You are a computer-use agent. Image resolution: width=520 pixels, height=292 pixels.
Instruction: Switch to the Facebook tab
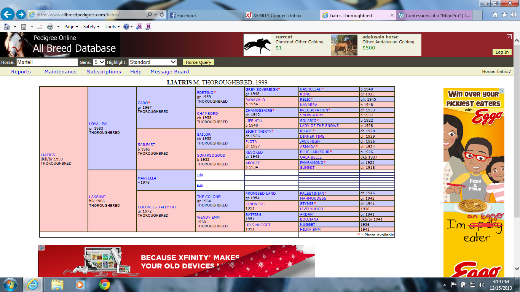pyautogui.click(x=206, y=16)
